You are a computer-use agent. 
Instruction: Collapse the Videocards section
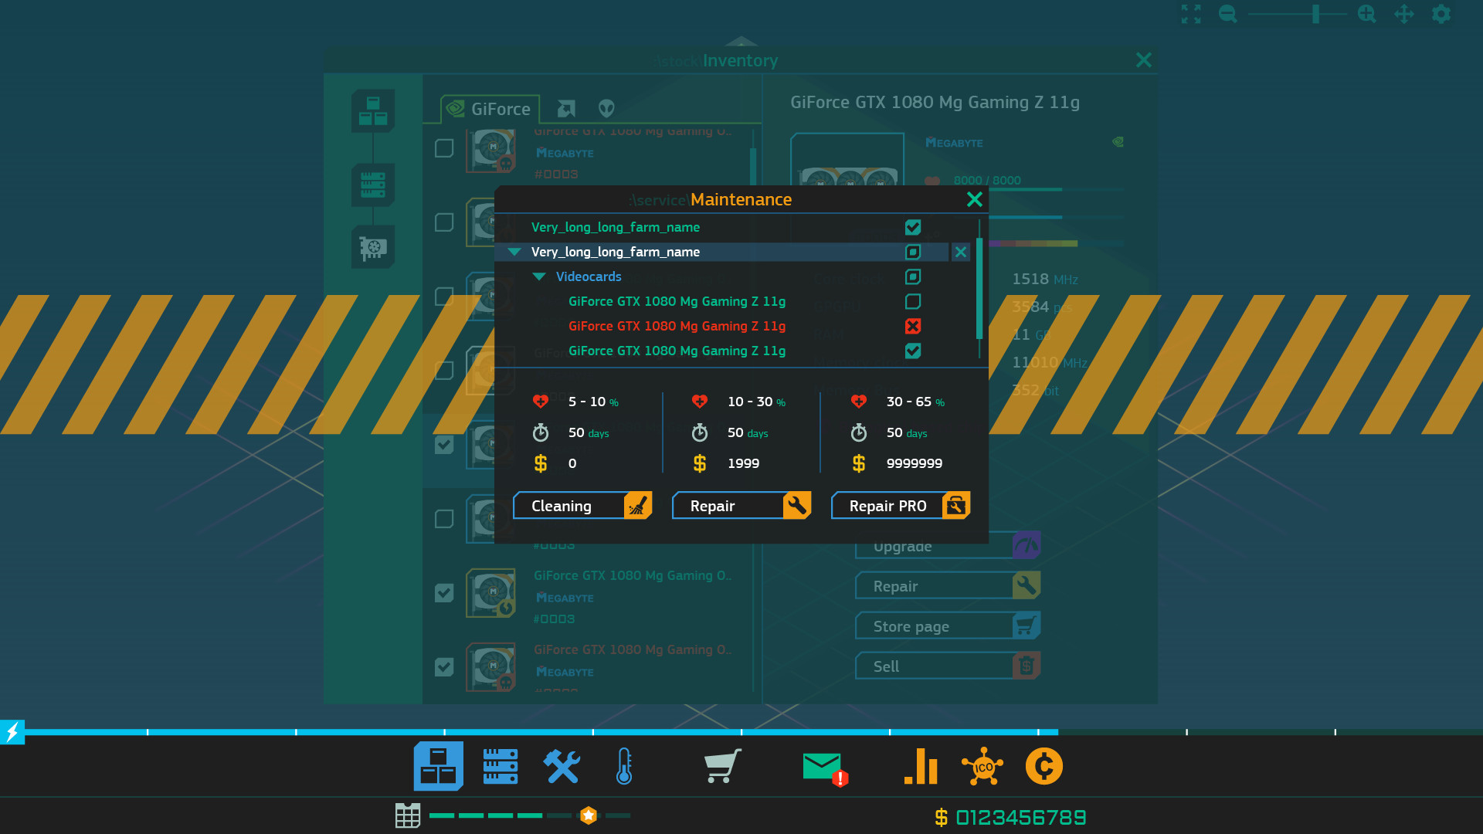(539, 276)
